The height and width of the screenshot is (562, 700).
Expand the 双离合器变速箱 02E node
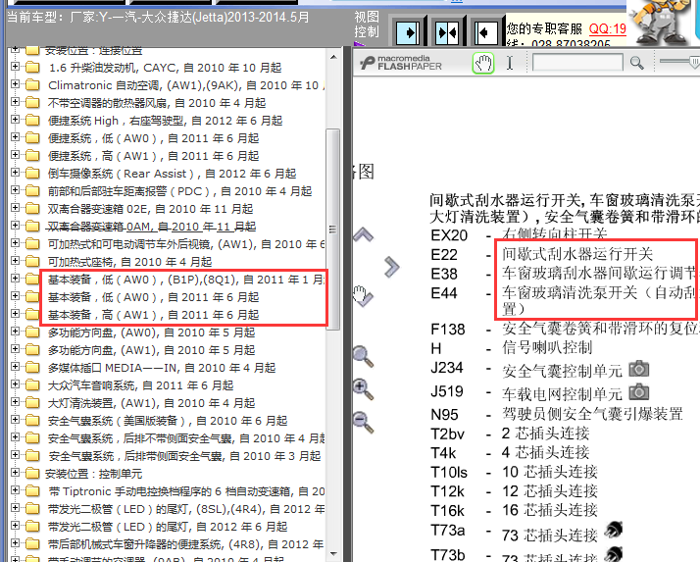click(15, 208)
